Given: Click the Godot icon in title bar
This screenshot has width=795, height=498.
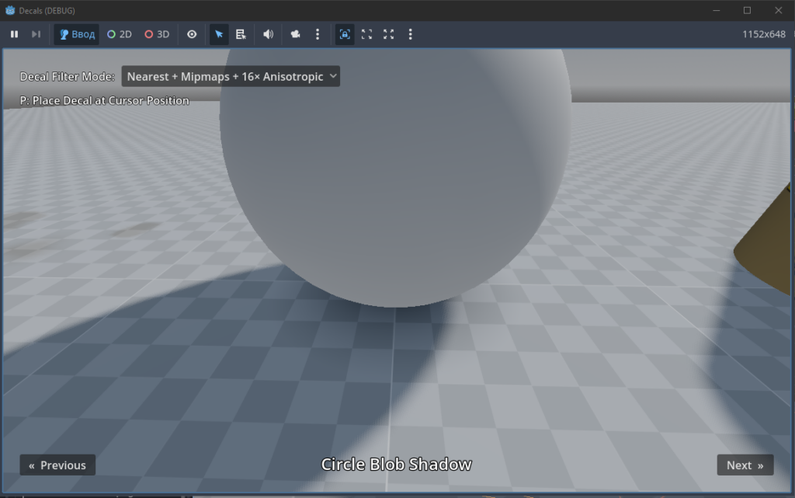Looking at the screenshot, I should coord(10,10).
